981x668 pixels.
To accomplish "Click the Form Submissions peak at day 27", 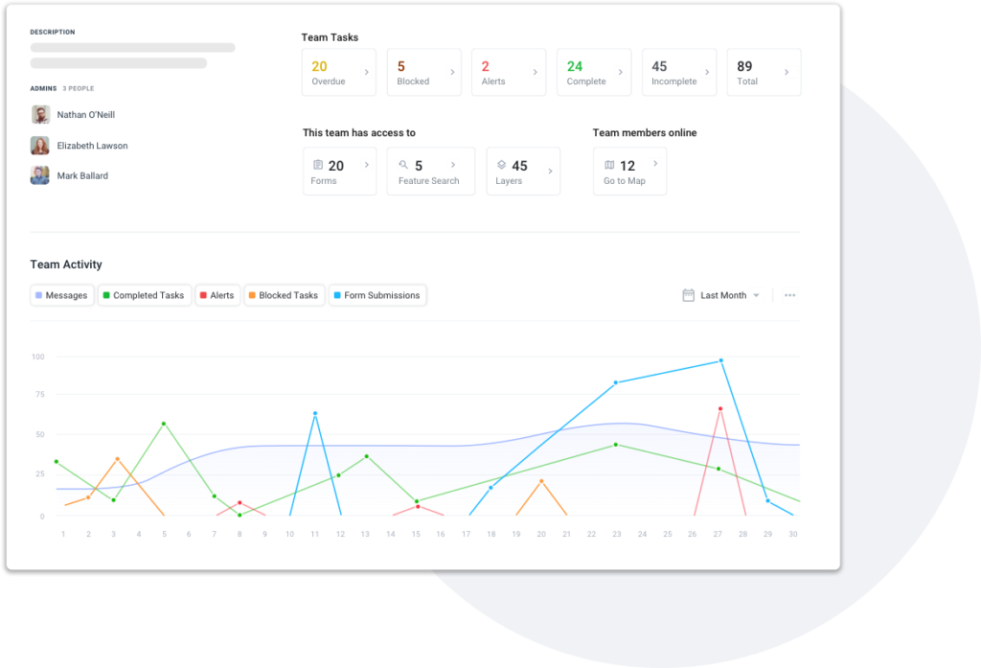I will 720,360.
